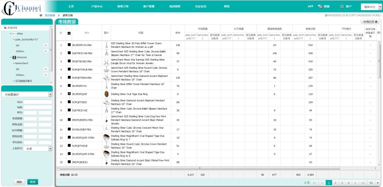
Task: Click the 搜索 button
Action: [x=33, y=182]
